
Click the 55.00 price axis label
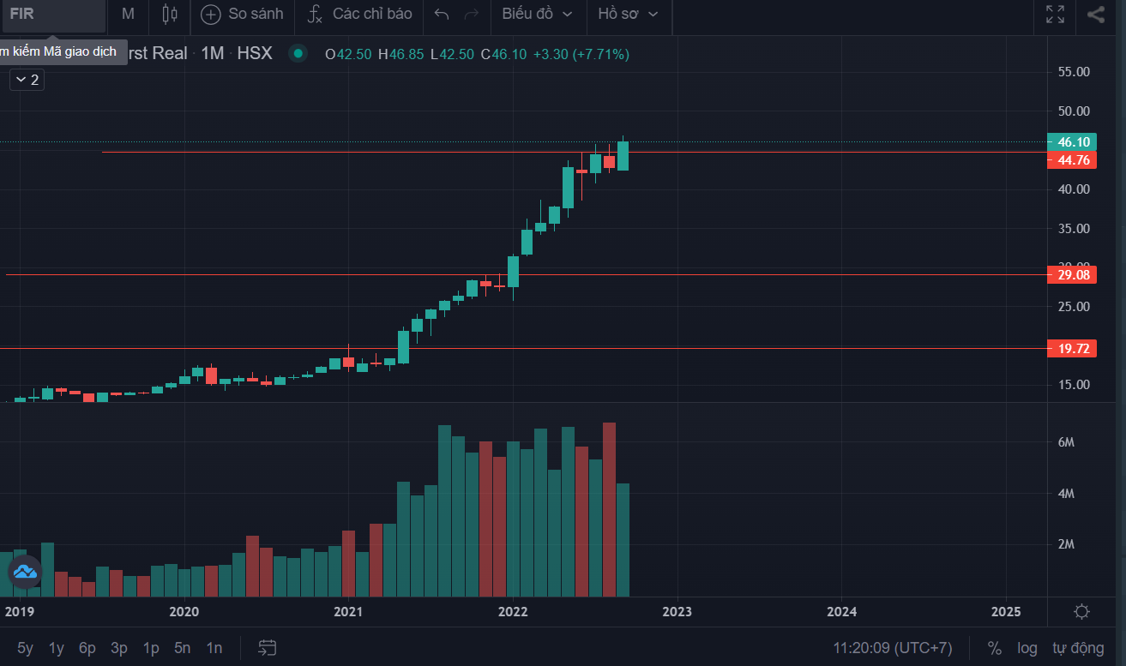[x=1073, y=72]
